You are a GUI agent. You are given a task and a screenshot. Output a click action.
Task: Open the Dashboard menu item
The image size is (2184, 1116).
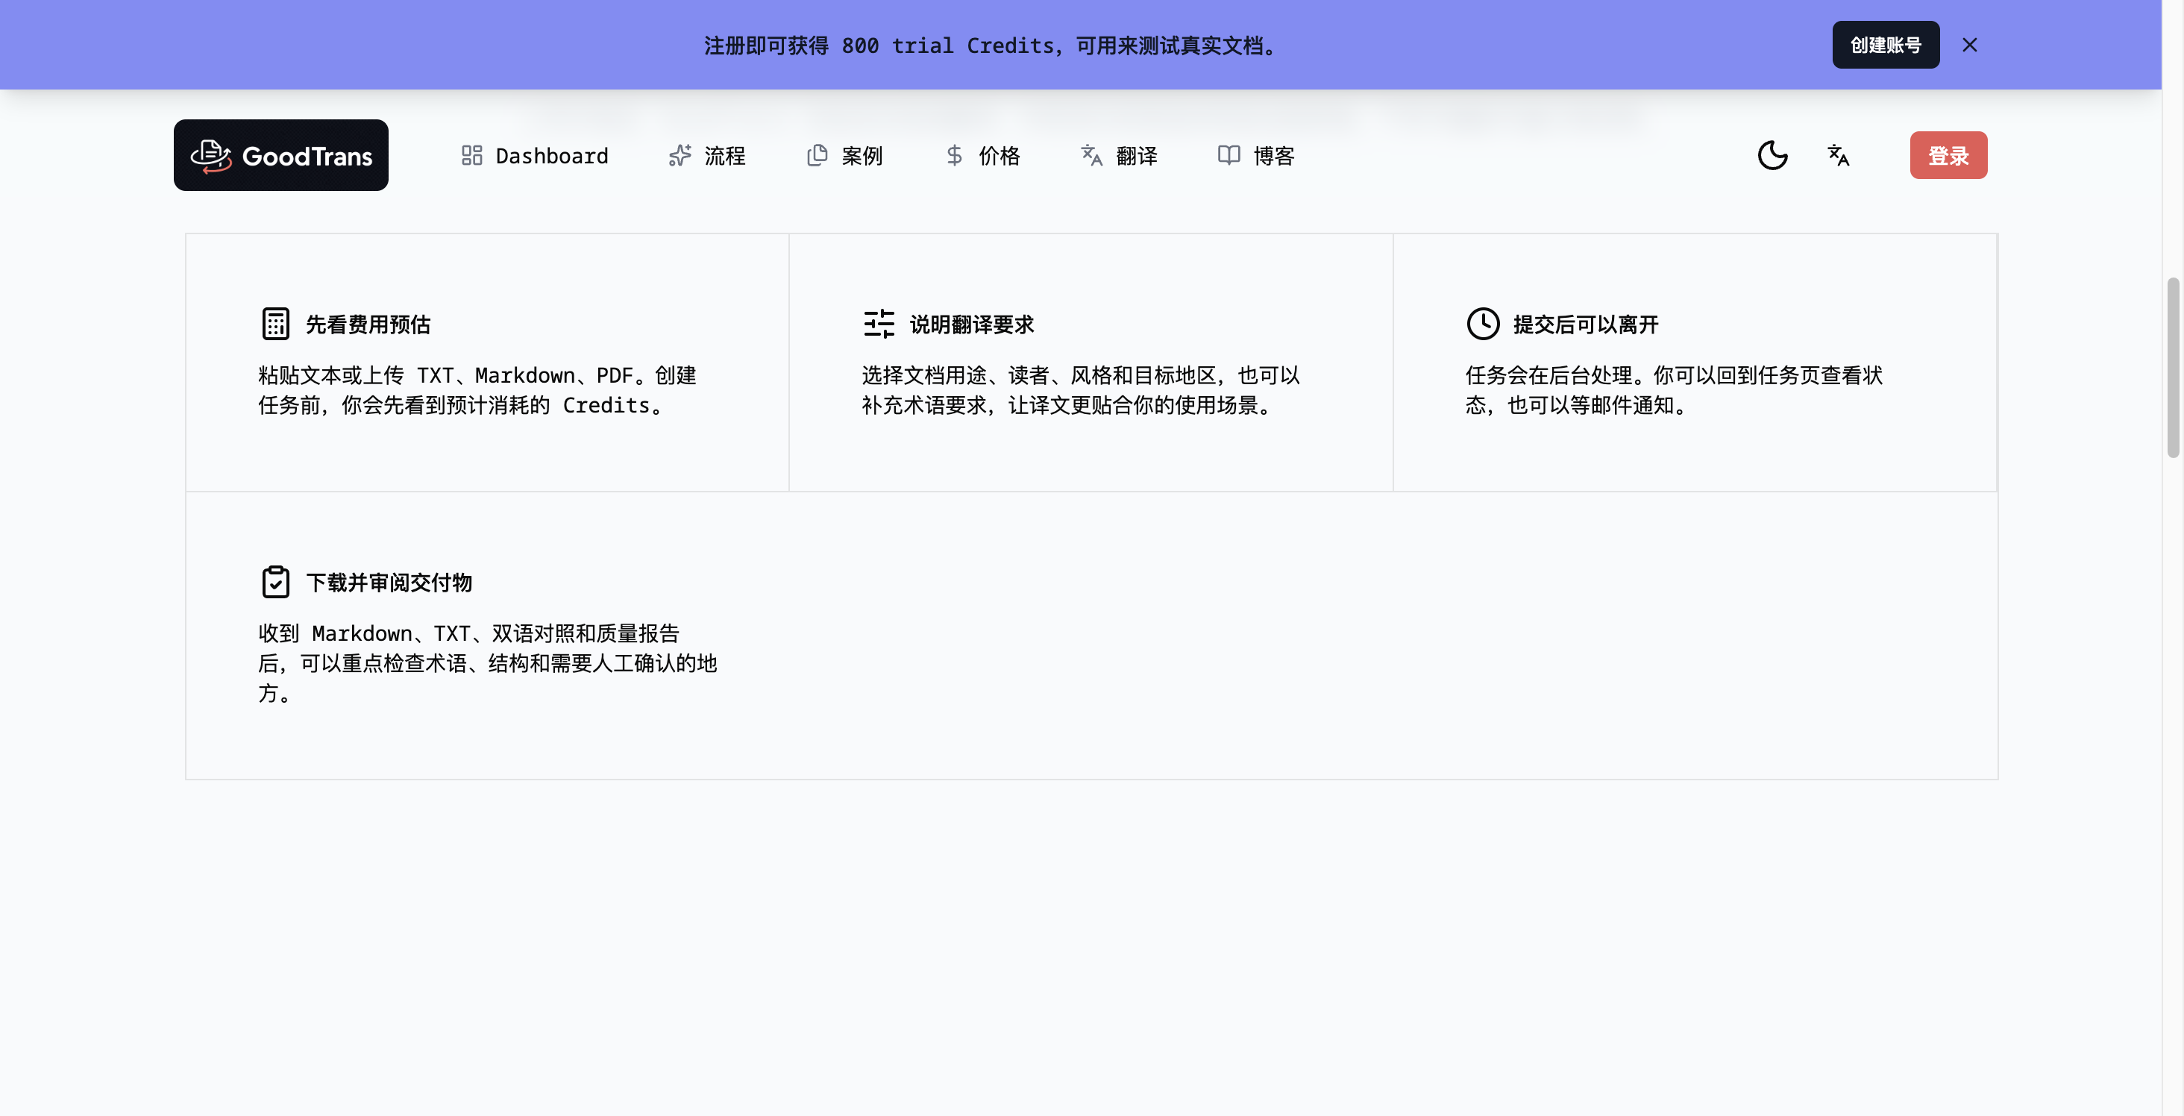(535, 155)
